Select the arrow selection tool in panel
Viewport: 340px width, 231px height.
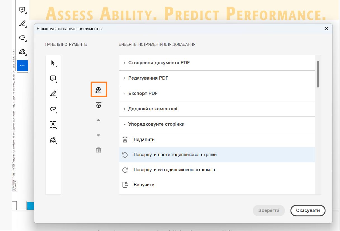click(x=53, y=63)
